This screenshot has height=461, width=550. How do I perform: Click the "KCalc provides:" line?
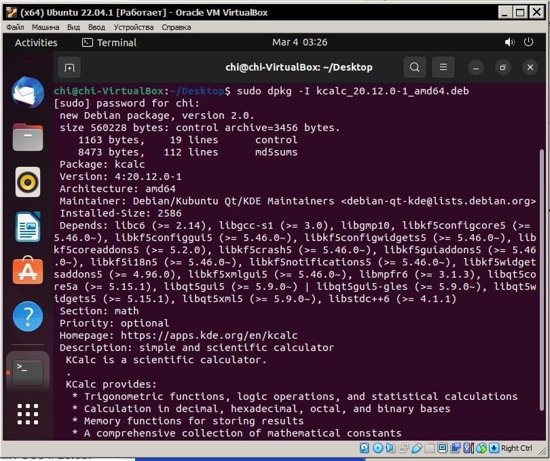tap(111, 384)
